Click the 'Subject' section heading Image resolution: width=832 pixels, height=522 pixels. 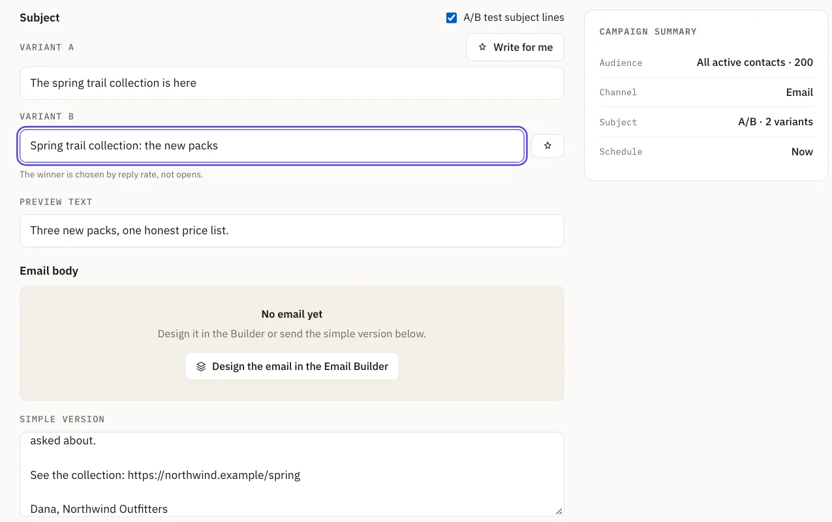(39, 18)
